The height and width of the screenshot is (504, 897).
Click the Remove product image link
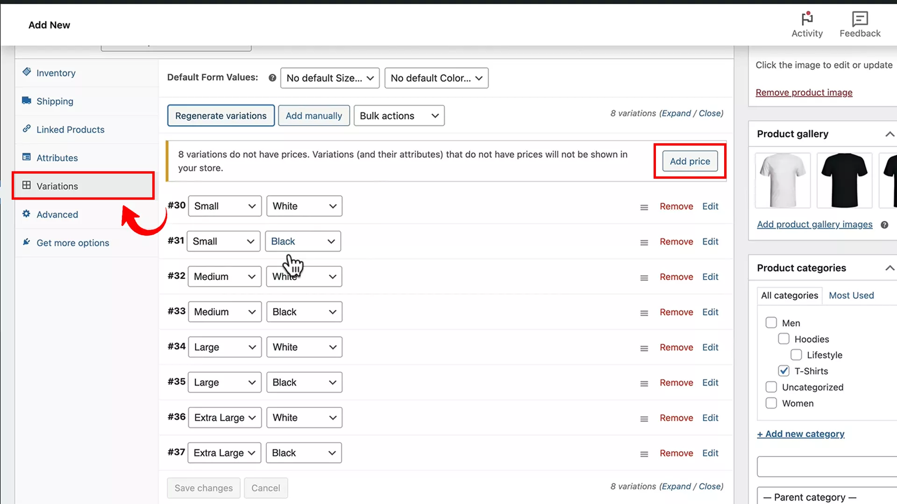pyautogui.click(x=804, y=92)
